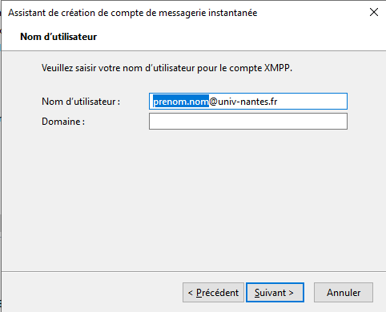Click the empty gray area below Domaine
Image resolution: width=386 pixels, height=312 pixels.
pyautogui.click(x=194, y=200)
